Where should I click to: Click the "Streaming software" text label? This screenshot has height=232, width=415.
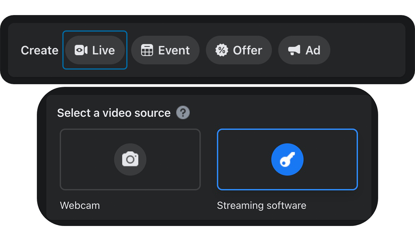tap(261, 206)
